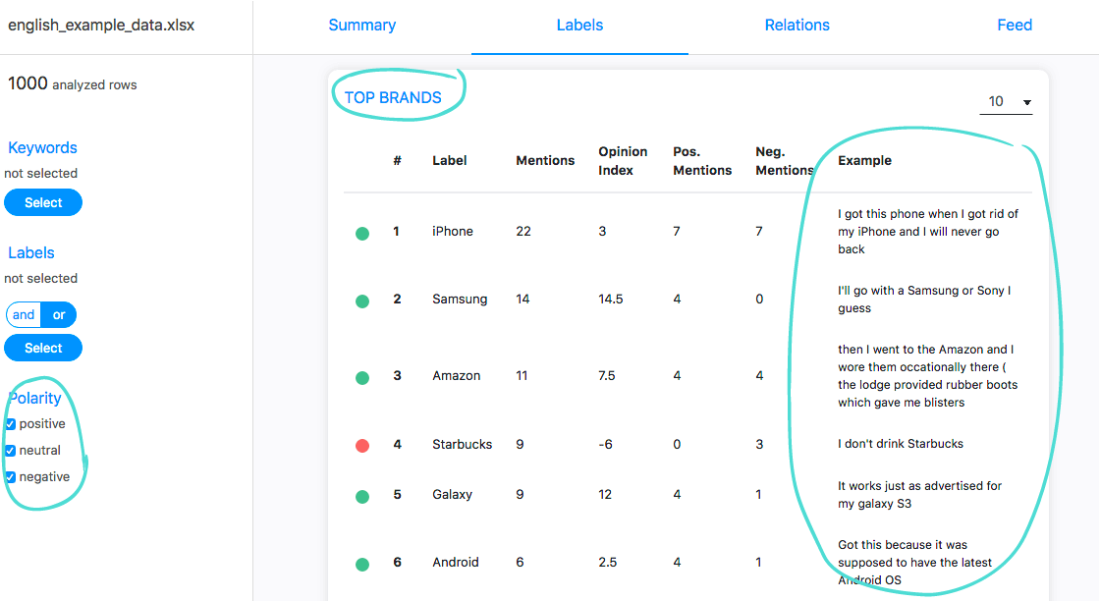Viewport: 1100px width, 601px height.
Task: Click green sentiment dot for Samsung
Action: tap(362, 301)
